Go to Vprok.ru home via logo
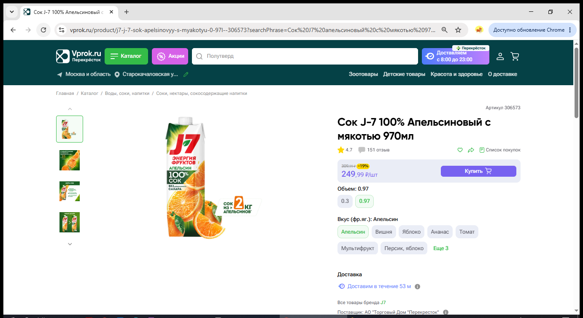 (79, 56)
